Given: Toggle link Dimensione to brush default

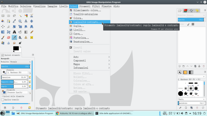Looking at the screenshot, I should 30,78.
